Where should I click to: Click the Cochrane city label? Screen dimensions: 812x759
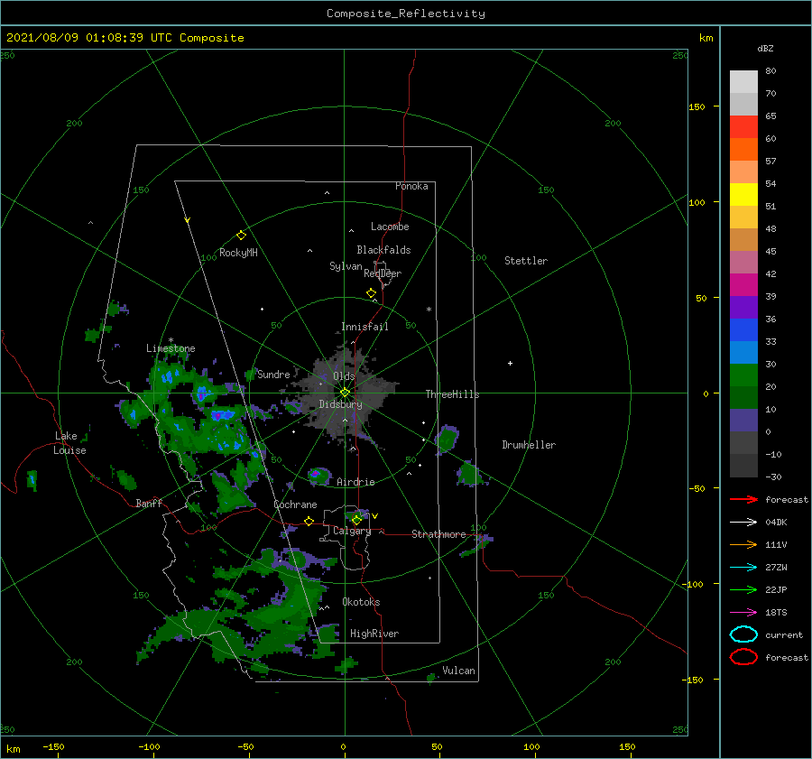pos(295,504)
